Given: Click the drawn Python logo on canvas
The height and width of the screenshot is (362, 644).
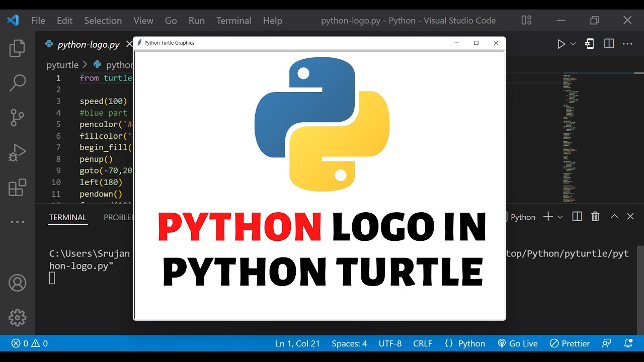Looking at the screenshot, I should pos(322,124).
